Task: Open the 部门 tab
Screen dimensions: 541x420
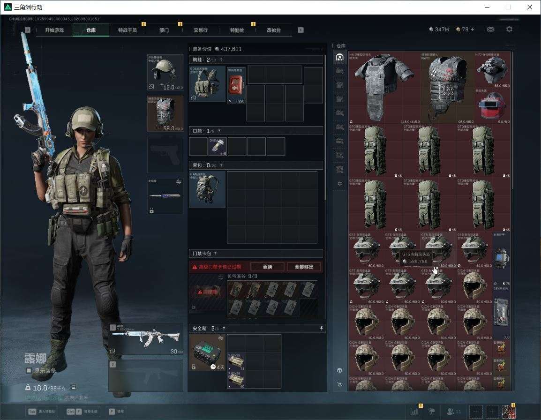Action: (164, 30)
